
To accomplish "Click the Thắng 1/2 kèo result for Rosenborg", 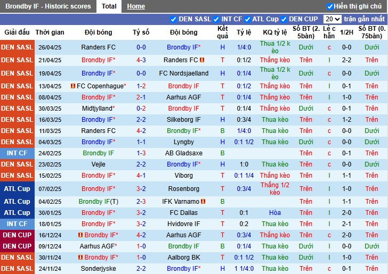I will pyautogui.click(x=275, y=189).
